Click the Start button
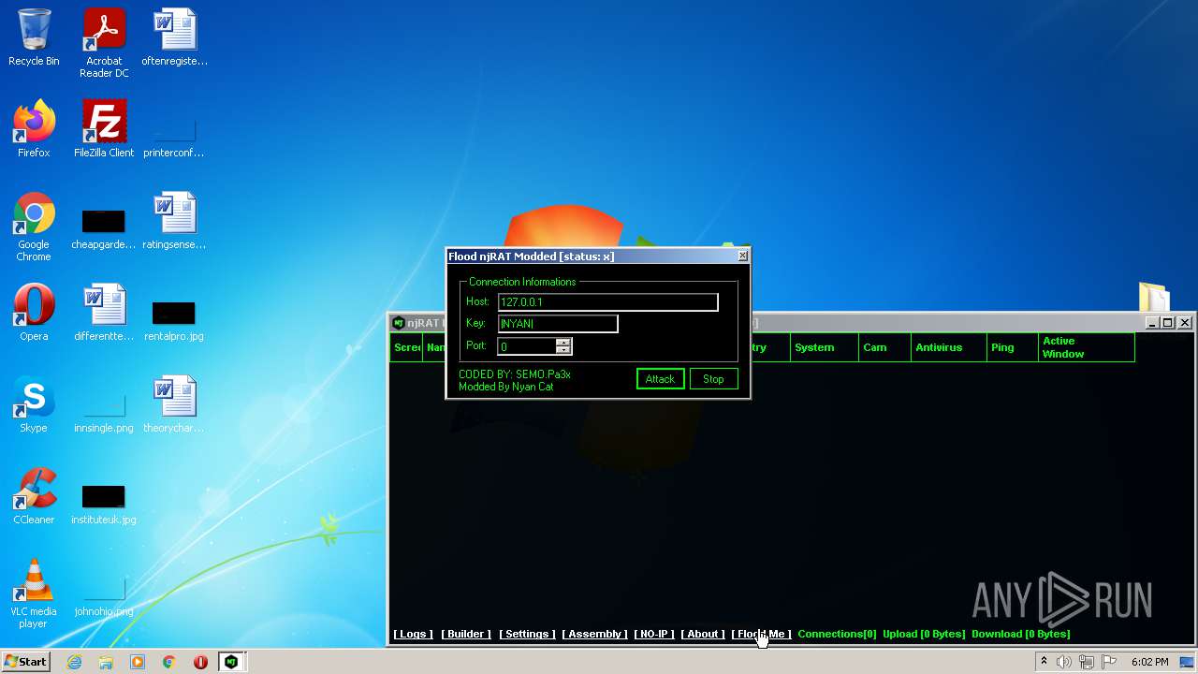Viewport: 1198px width, 674px height. click(x=26, y=662)
